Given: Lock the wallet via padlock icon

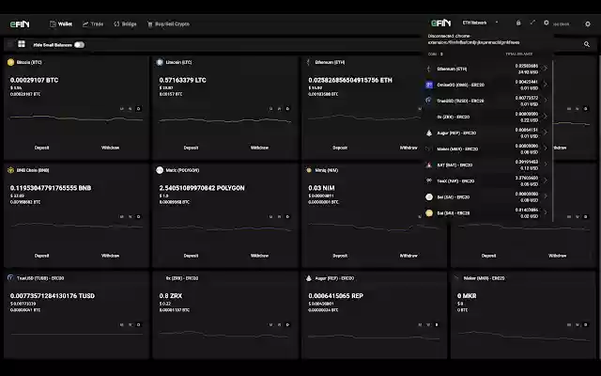Looking at the screenshot, I should (518, 23).
